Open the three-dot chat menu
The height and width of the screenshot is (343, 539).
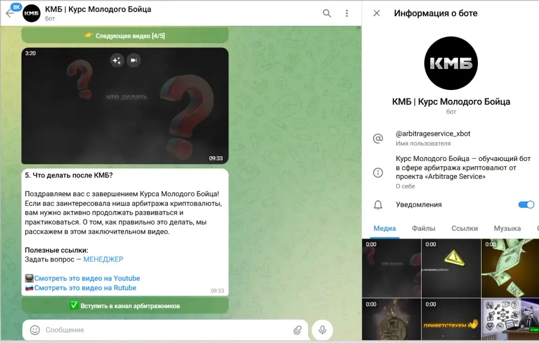[x=346, y=13]
